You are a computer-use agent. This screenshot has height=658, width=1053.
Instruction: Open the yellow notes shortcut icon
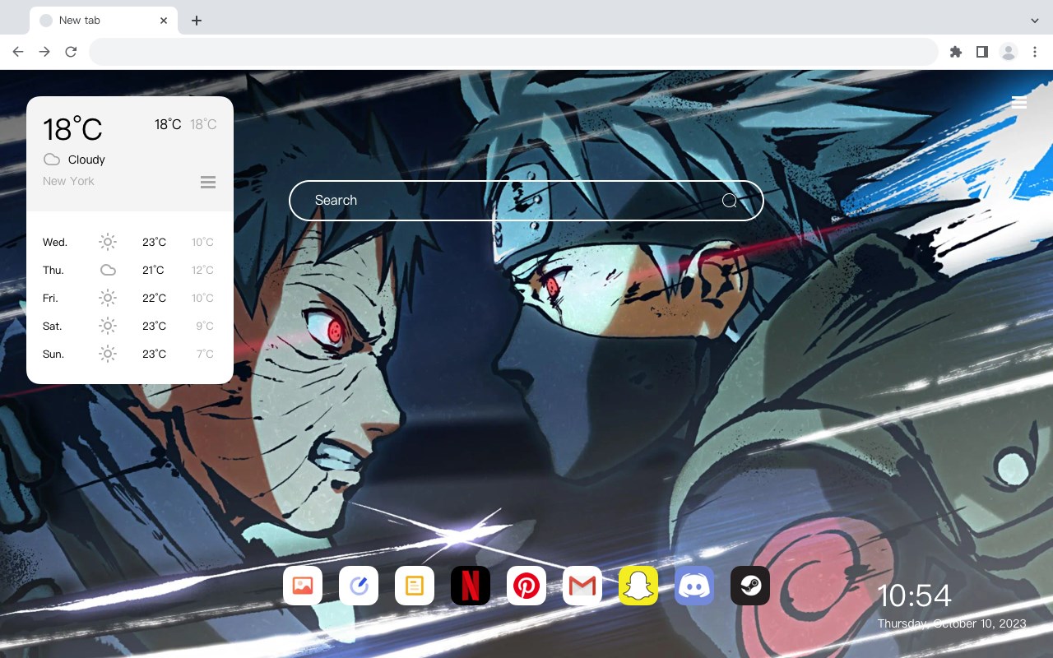(x=415, y=586)
